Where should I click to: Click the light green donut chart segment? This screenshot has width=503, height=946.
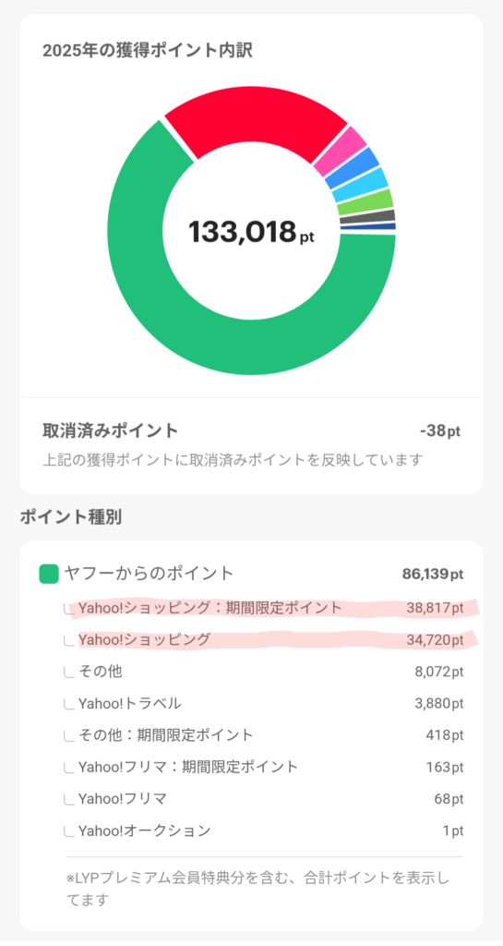(x=365, y=202)
